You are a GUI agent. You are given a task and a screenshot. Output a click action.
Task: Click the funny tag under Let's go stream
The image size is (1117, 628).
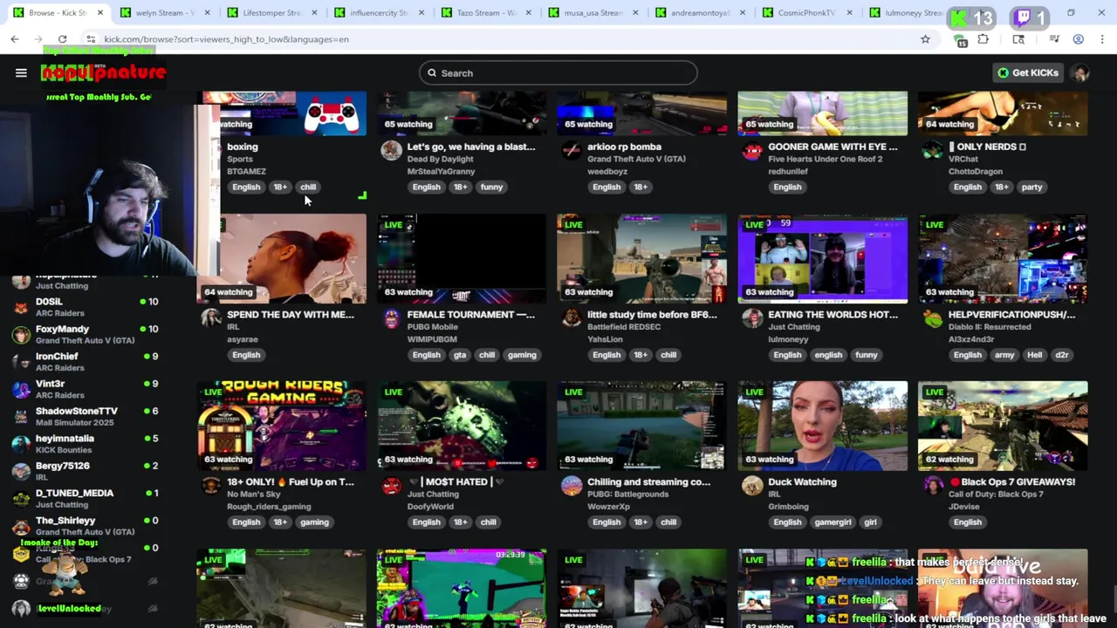click(x=491, y=187)
